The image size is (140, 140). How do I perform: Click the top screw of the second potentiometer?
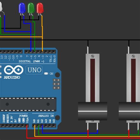(133, 56)
